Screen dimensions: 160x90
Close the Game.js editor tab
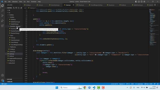(73, 5)
